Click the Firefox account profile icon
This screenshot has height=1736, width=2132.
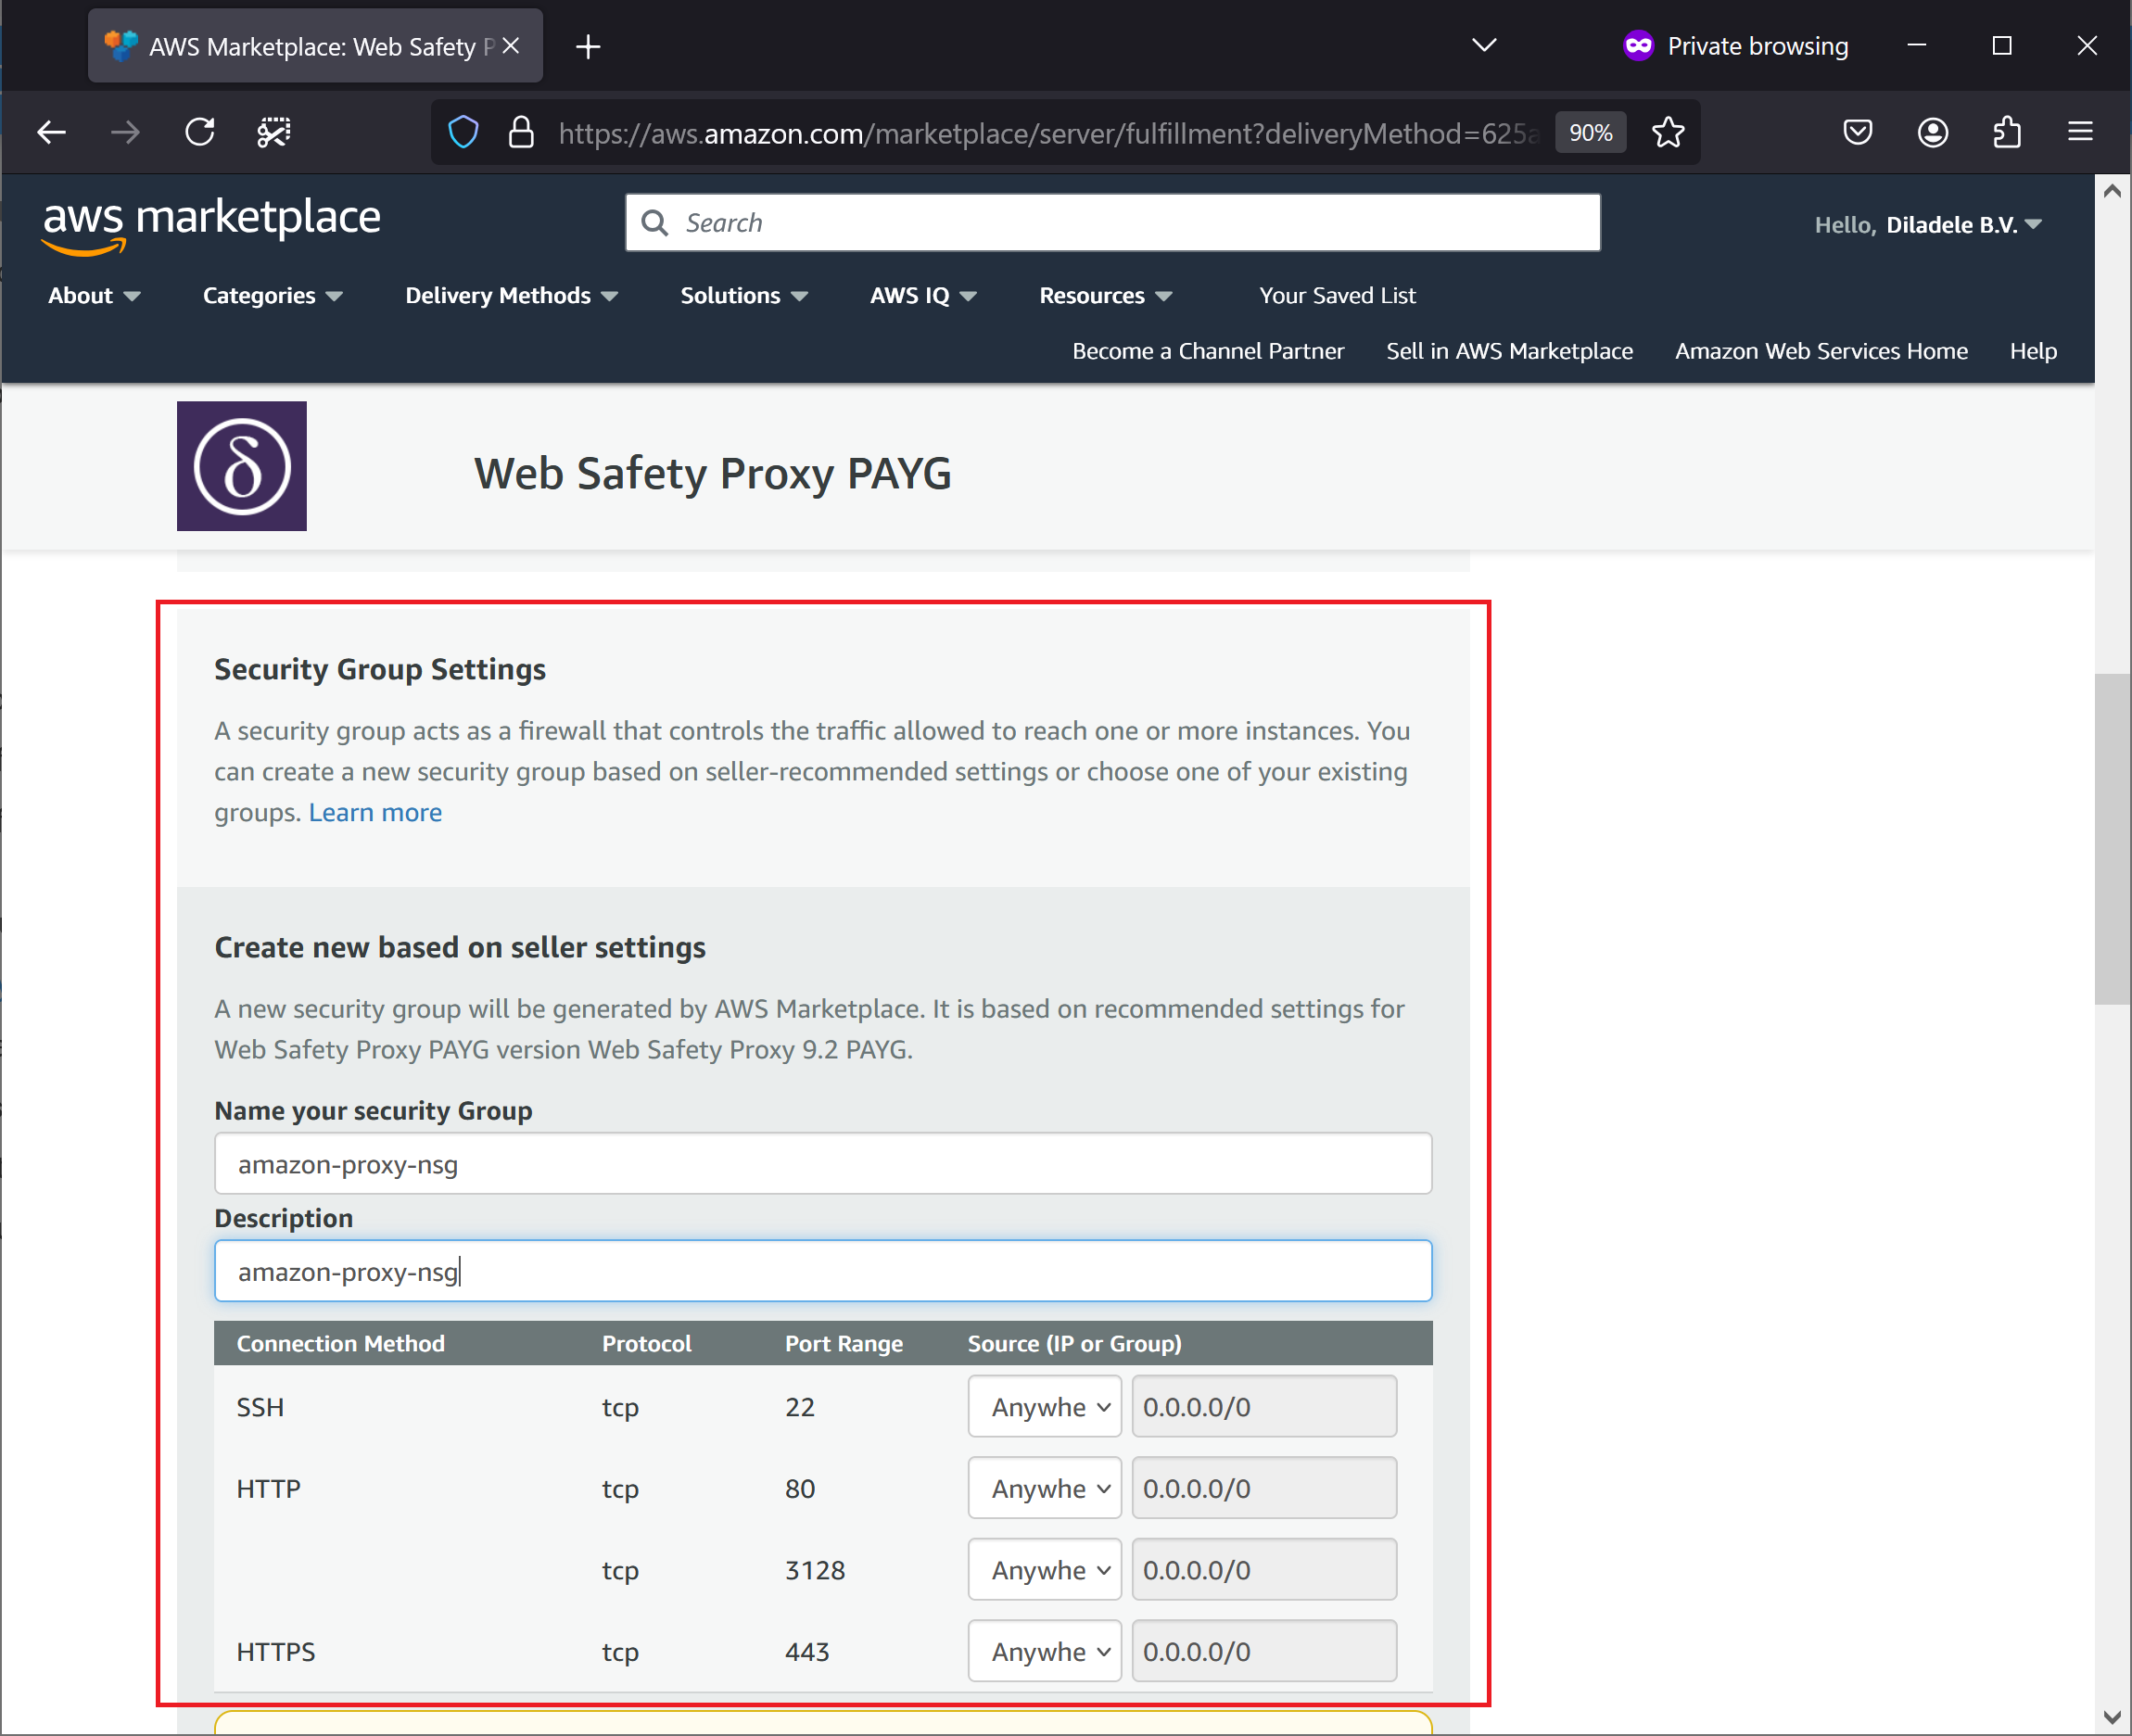(x=1932, y=132)
